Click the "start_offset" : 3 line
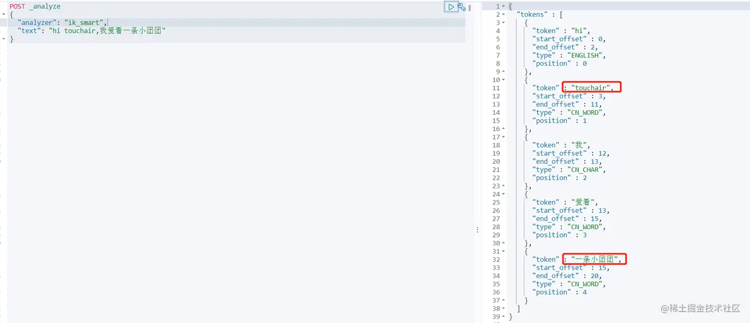This screenshot has height=323, width=750. [x=569, y=96]
